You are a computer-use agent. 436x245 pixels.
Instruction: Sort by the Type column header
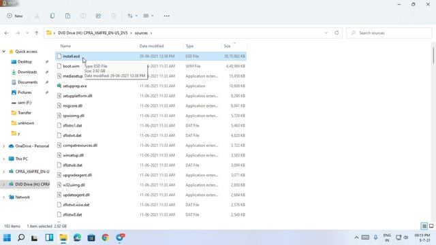(x=189, y=46)
